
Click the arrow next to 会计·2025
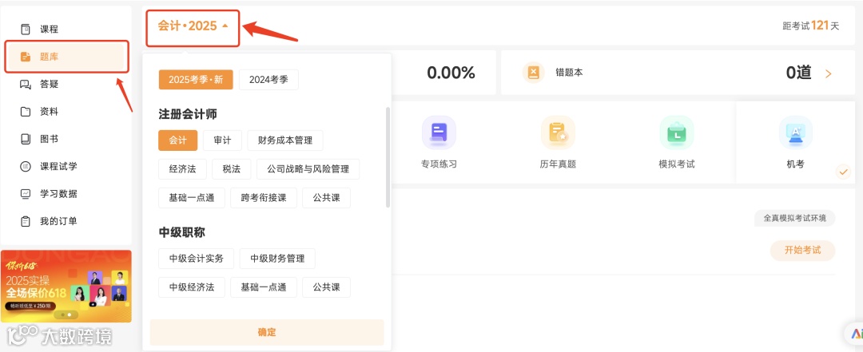click(225, 26)
